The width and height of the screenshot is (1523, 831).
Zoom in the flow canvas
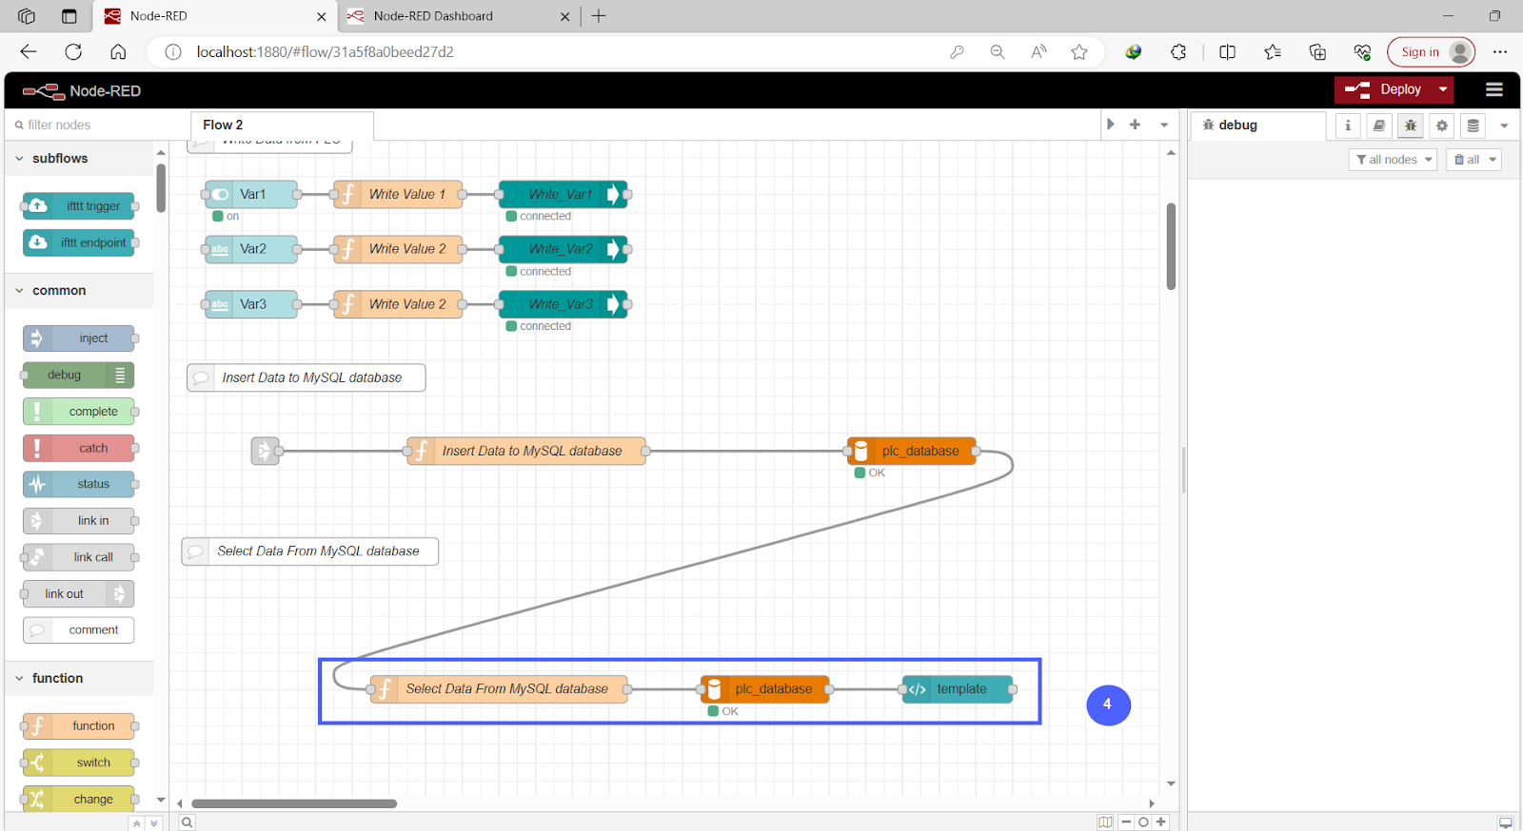click(x=1160, y=822)
